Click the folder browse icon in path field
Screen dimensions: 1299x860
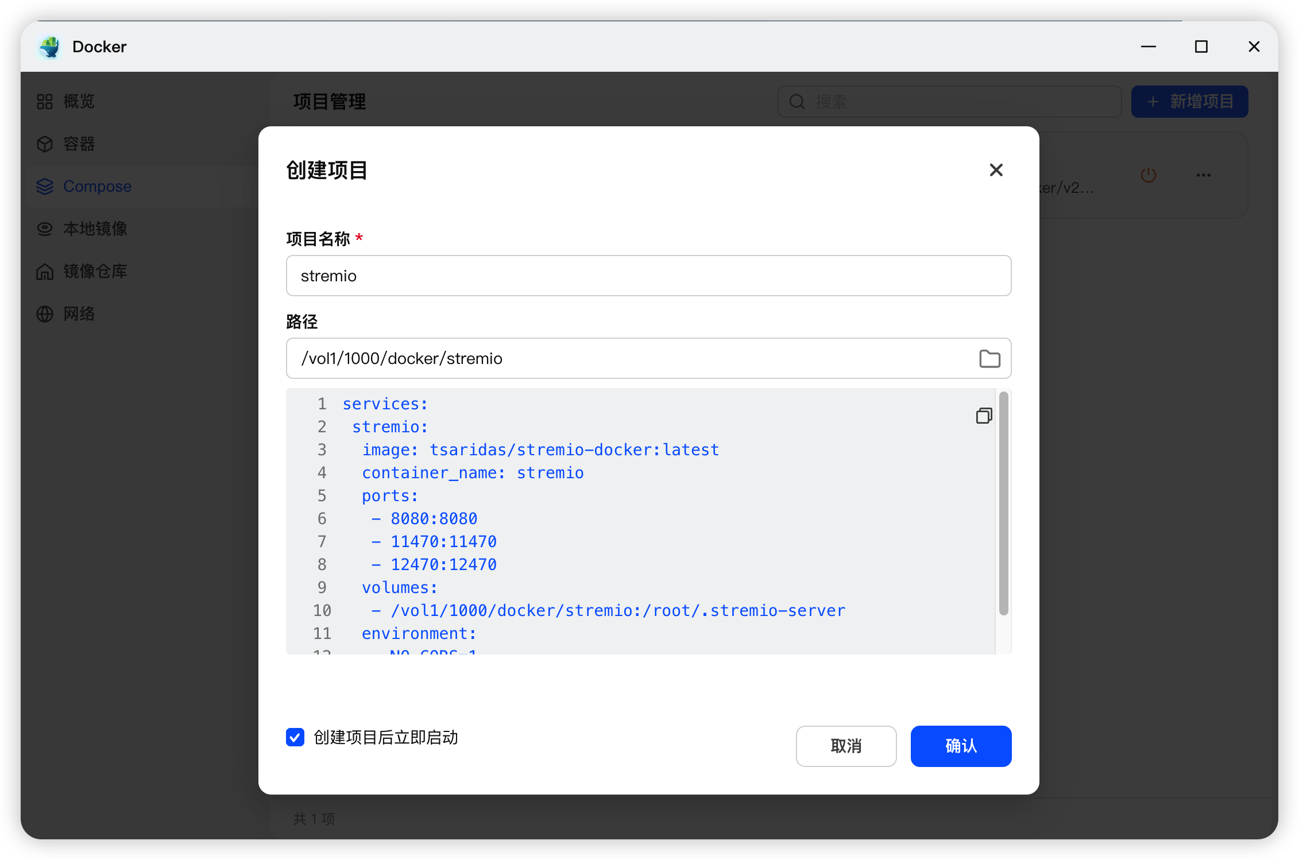pyautogui.click(x=989, y=359)
